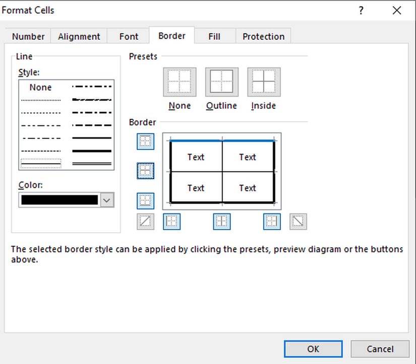
Task: Click the help question mark icon
Action: click(x=361, y=11)
